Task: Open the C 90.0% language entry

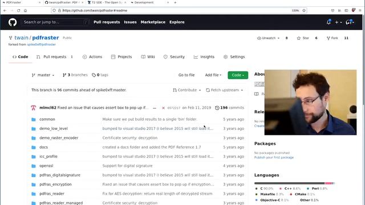Action: (x=265, y=188)
